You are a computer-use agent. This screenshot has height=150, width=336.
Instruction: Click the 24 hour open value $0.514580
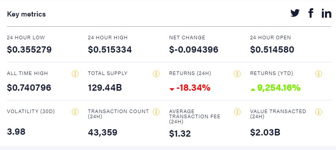pyautogui.click(x=272, y=49)
